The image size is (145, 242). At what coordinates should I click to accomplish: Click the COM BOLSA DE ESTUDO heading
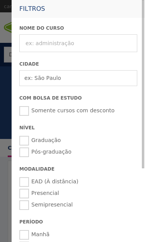pyautogui.click(x=51, y=98)
